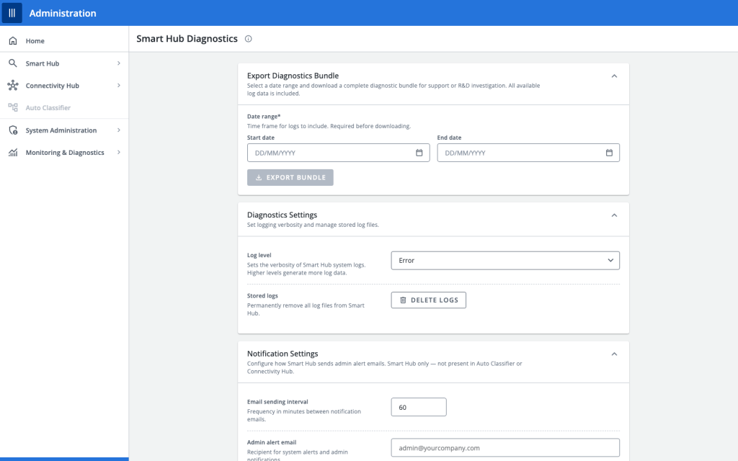This screenshot has height=461, width=738.
Task: Click the Email sending interval label
Action: click(x=277, y=402)
